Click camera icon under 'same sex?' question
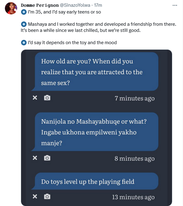This screenshot has height=206, width=183. (x=47, y=98)
